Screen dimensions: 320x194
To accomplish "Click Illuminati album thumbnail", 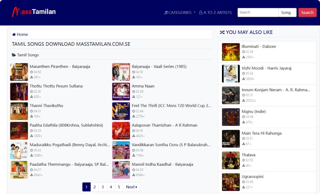I will pos(231,52).
